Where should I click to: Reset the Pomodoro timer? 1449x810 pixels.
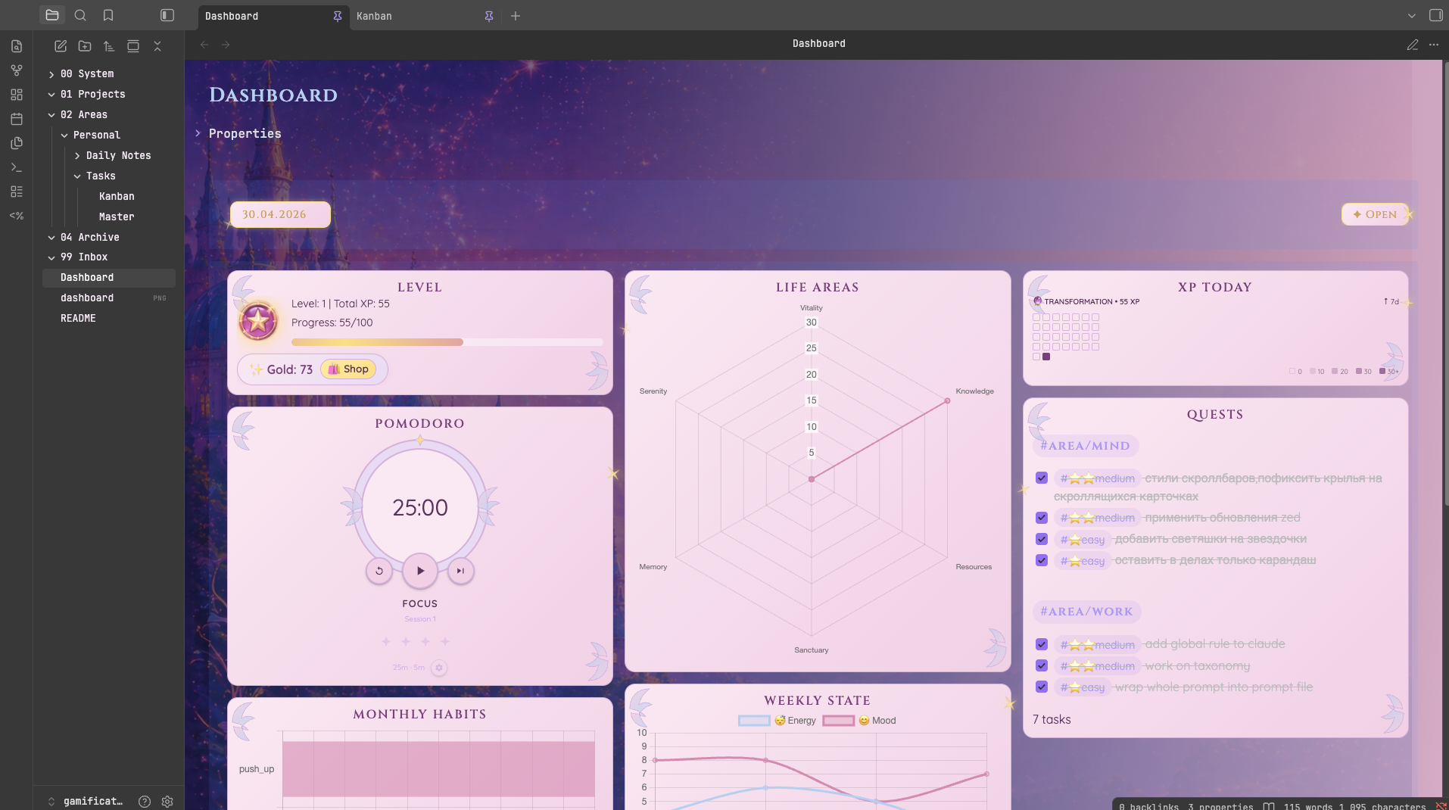[379, 571]
